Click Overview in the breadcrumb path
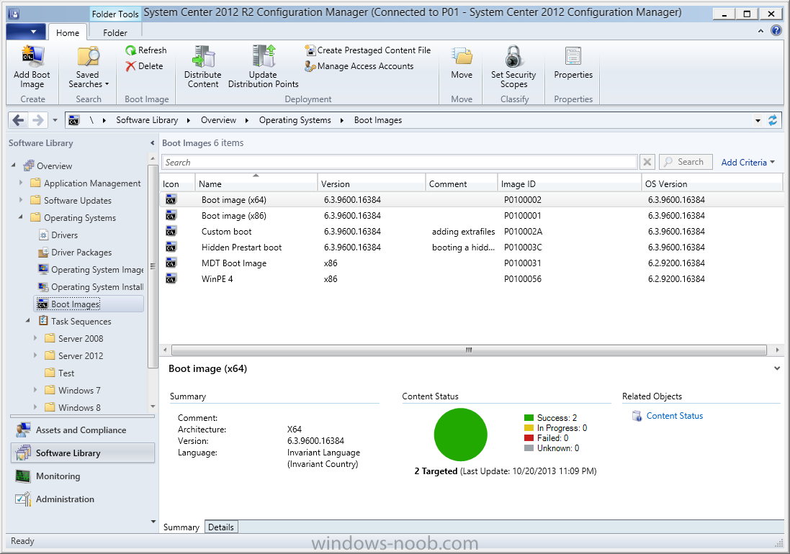 [218, 120]
